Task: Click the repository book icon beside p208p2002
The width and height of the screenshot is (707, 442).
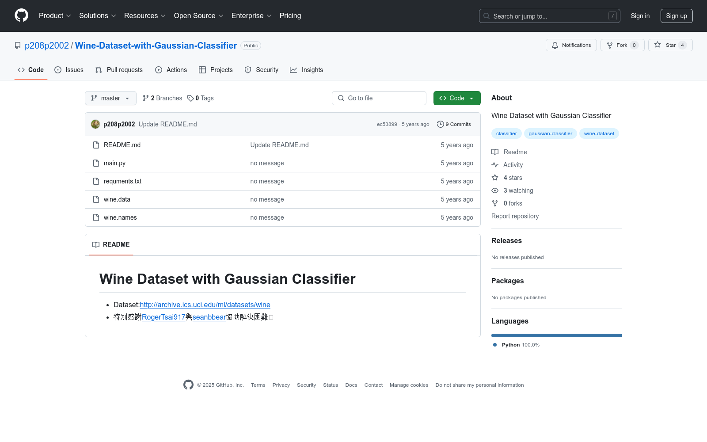Action: tap(18, 46)
